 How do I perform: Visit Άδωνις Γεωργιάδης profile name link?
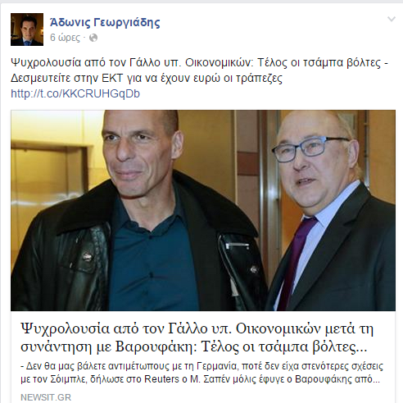(x=105, y=22)
